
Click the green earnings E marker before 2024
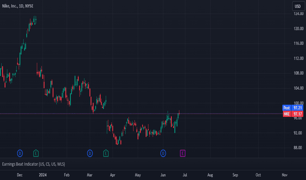(36, 153)
